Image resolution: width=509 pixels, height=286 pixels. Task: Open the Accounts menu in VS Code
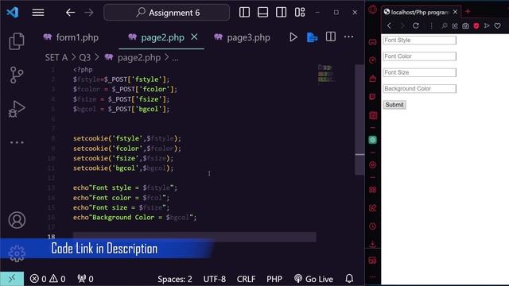[x=17, y=220]
